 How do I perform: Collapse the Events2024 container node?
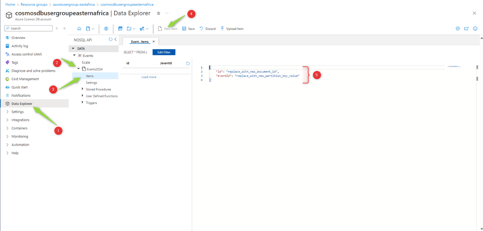(x=78, y=69)
